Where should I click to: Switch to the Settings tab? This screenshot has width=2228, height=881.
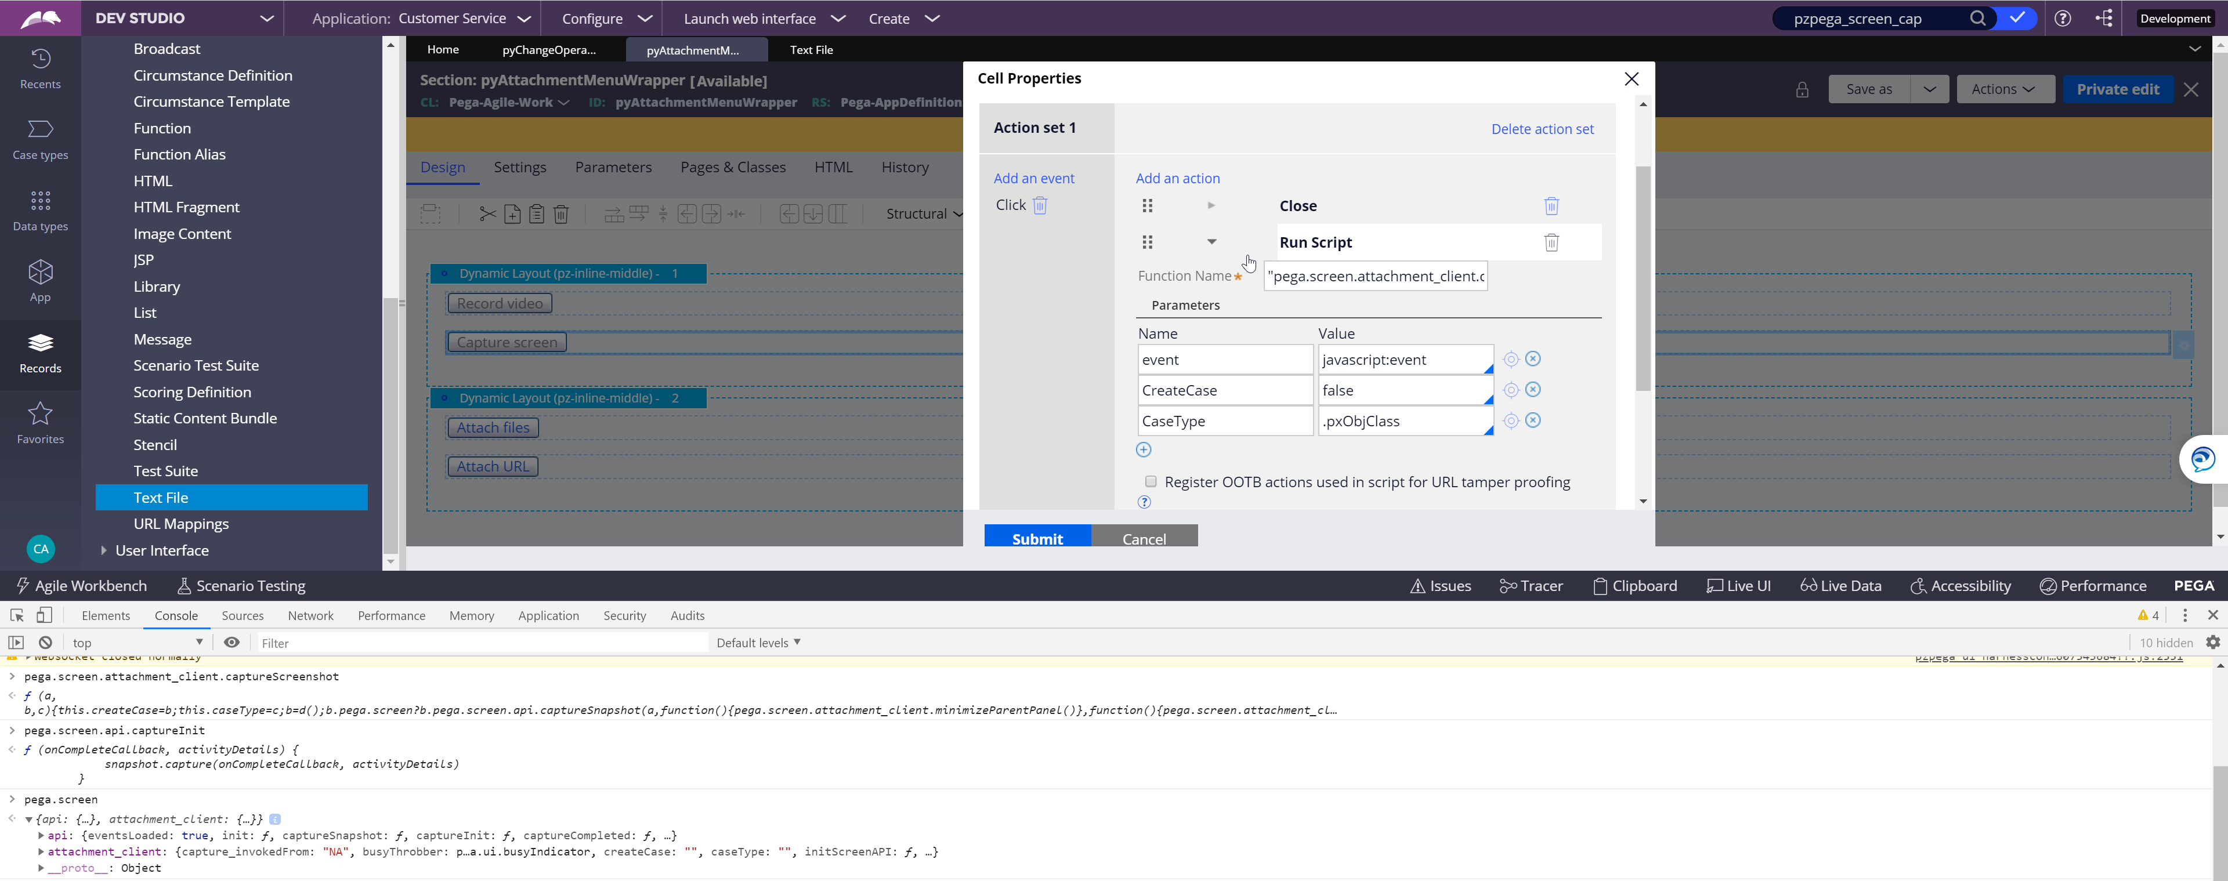tap(520, 167)
